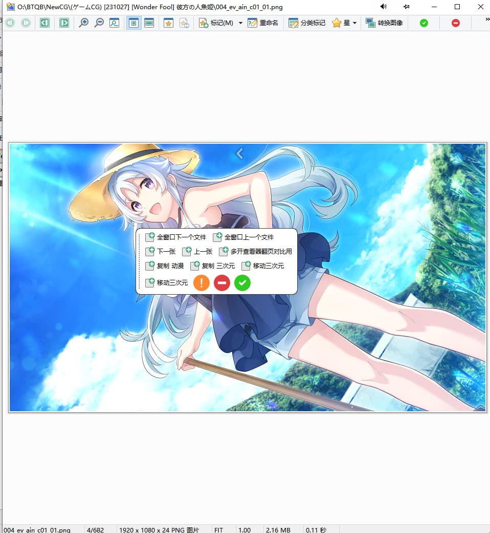This screenshot has height=533, width=490.
Task: Go to next image with toolbar arrow
Action: click(64, 23)
